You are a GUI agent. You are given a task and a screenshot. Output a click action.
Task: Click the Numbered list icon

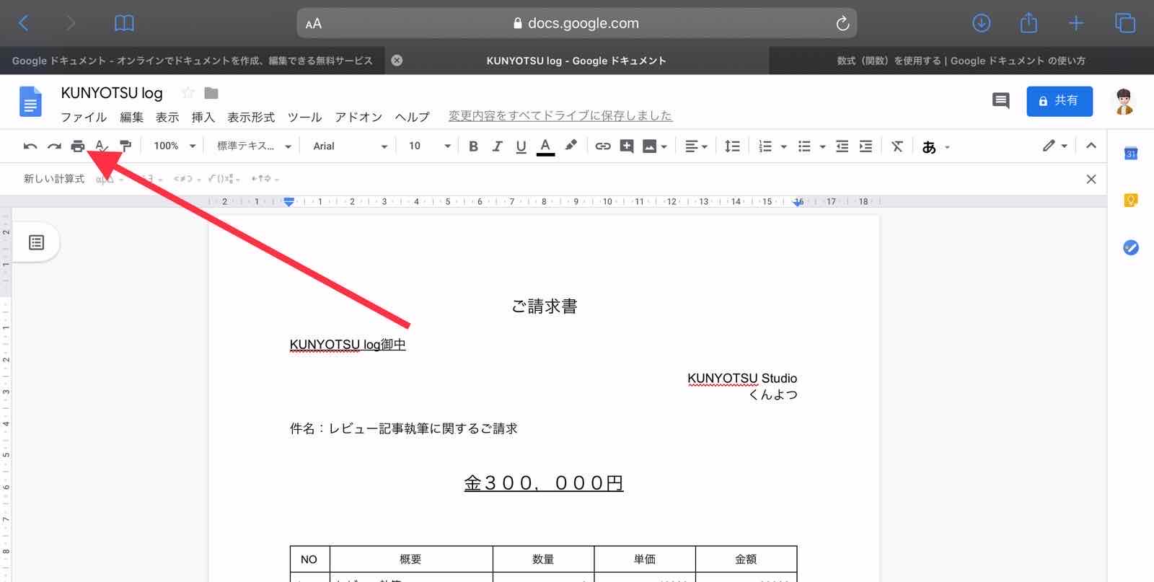point(765,146)
